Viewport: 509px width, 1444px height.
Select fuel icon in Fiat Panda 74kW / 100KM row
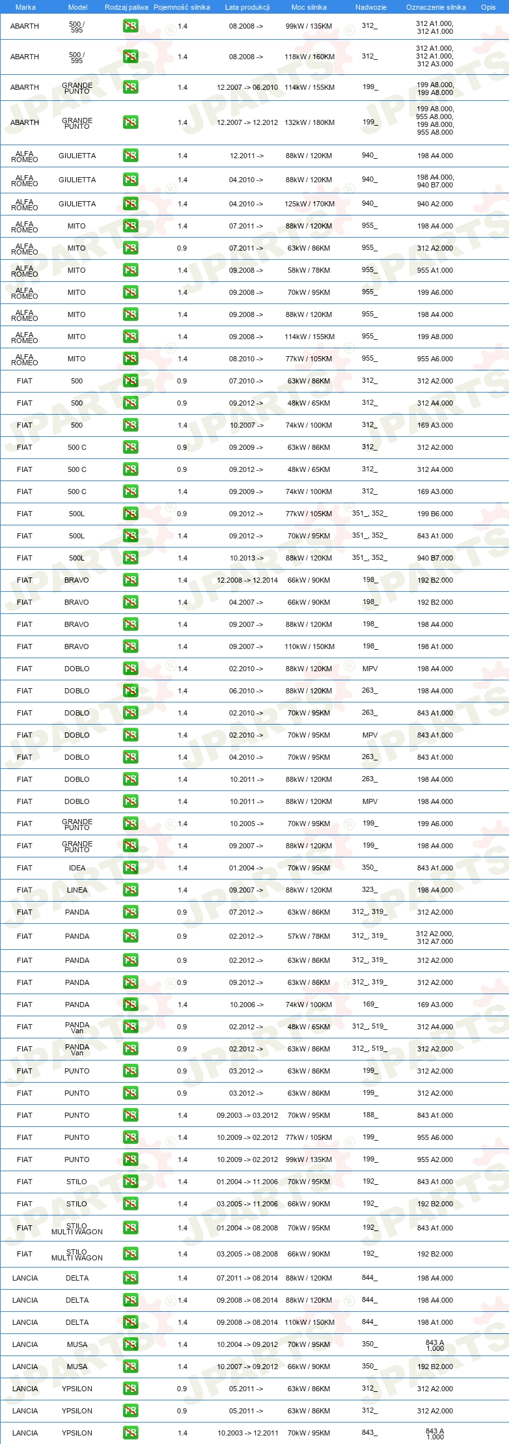pyautogui.click(x=130, y=1005)
